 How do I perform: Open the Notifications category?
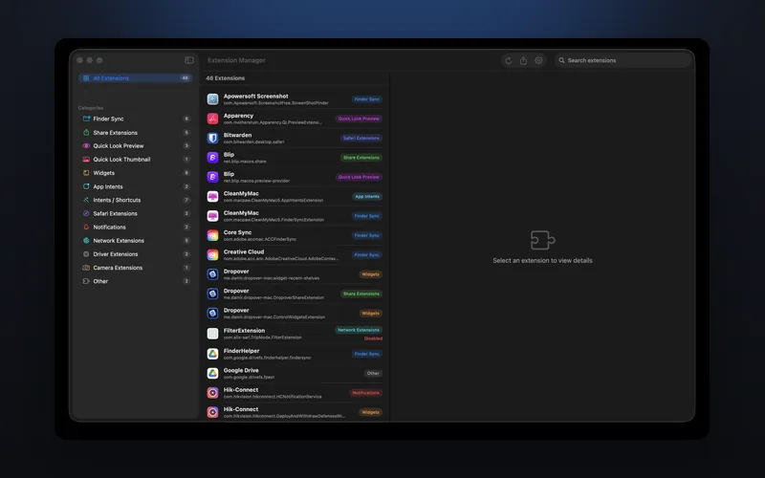(x=135, y=228)
